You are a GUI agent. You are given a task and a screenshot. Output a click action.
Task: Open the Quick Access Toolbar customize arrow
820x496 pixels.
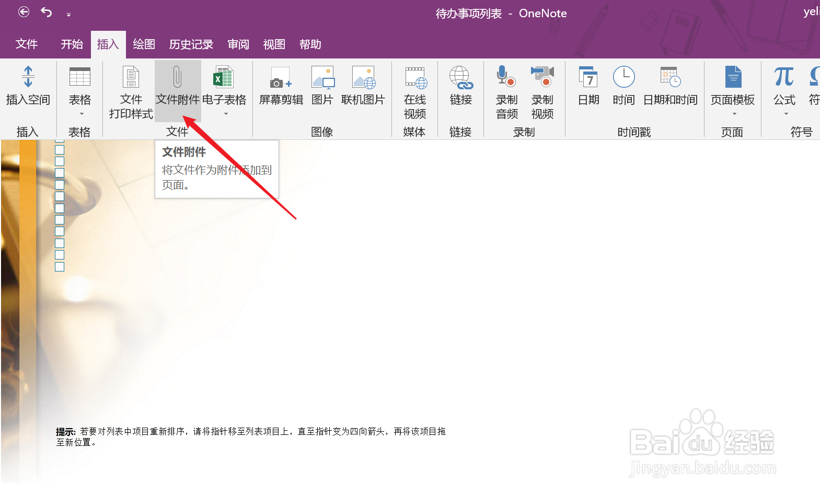68,15
